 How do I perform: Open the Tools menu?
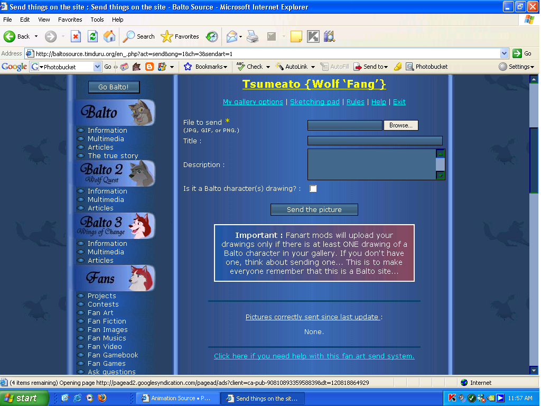[97, 20]
